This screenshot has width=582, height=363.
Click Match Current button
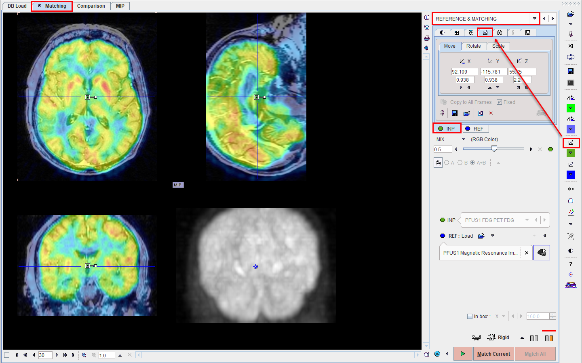click(x=493, y=354)
